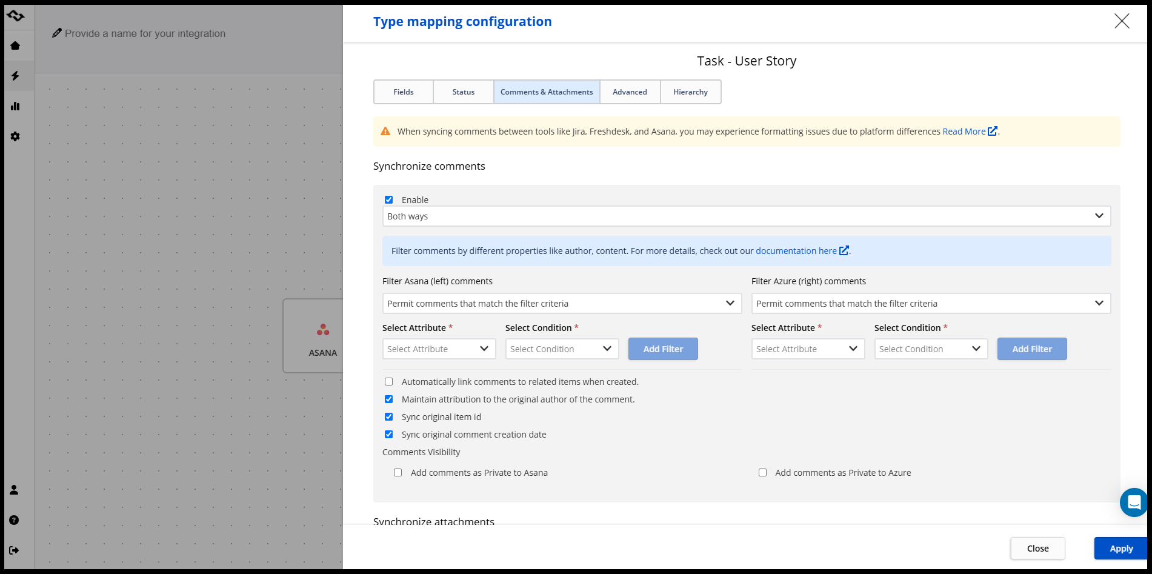Select the Comments & Attachments tab
Image resolution: width=1152 pixels, height=574 pixels.
[x=547, y=92]
